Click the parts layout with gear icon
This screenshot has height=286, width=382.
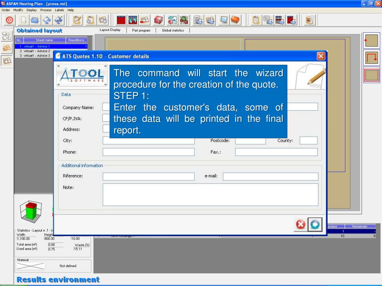click(x=103, y=20)
